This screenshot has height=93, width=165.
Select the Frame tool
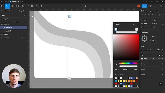[12, 6]
